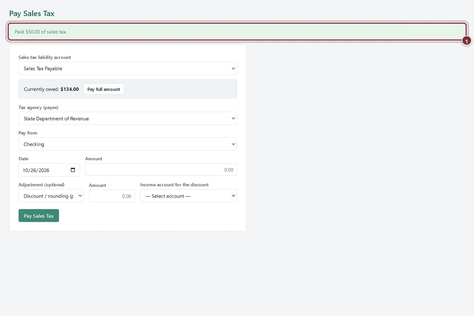474x316 pixels.
Task: Submit with the Pay Sales Tax button
Action: pyautogui.click(x=39, y=216)
